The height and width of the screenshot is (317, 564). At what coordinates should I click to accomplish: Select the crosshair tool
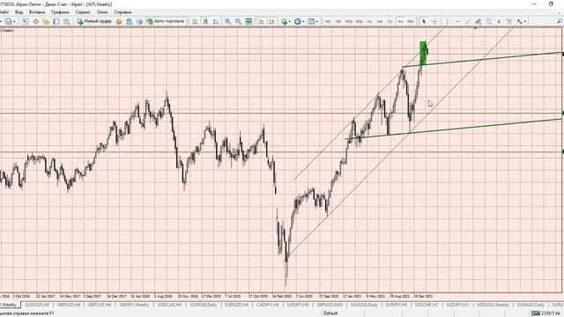coord(434,21)
